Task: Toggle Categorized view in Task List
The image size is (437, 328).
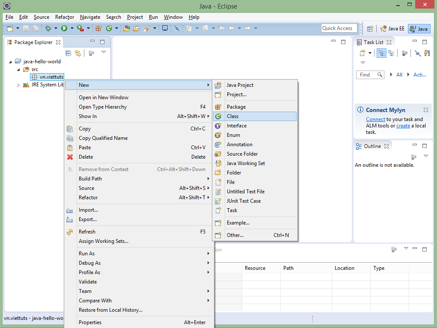Action: [381, 53]
